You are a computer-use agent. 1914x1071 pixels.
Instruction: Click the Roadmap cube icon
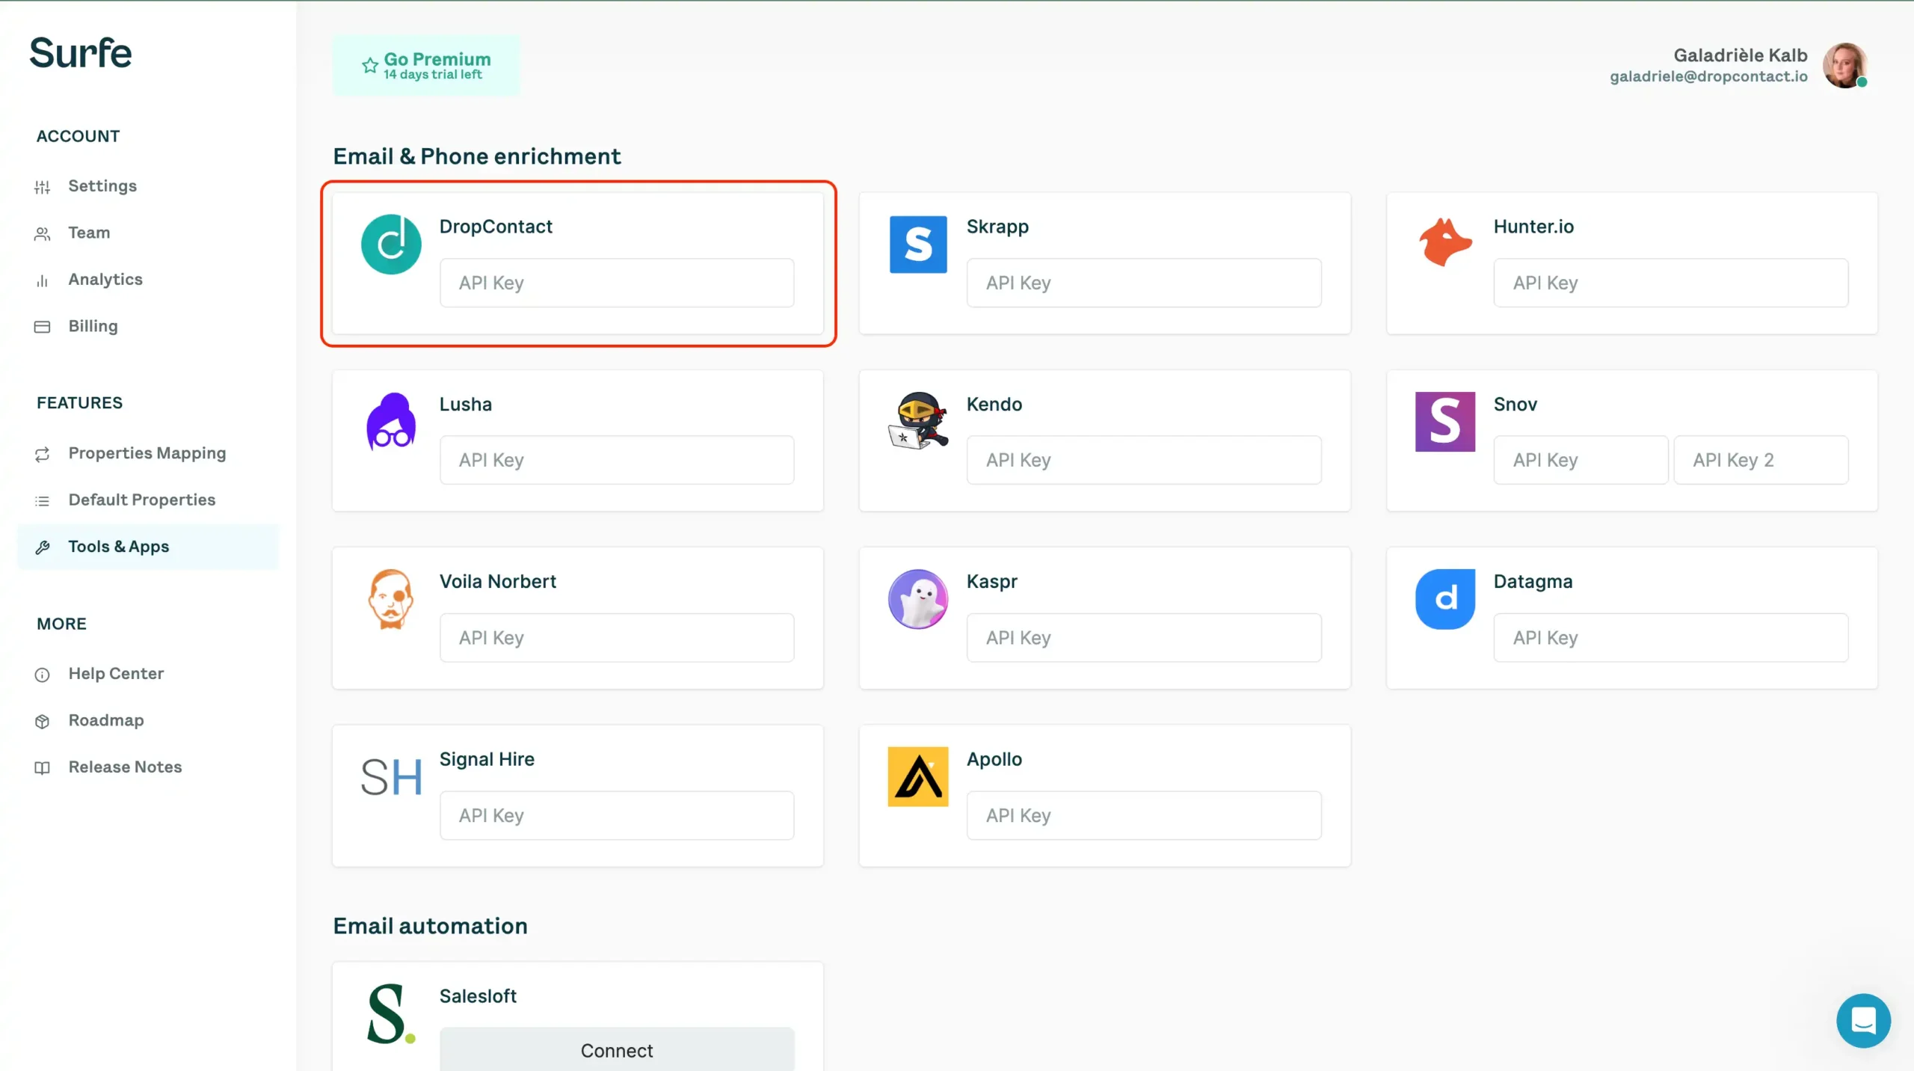(43, 721)
